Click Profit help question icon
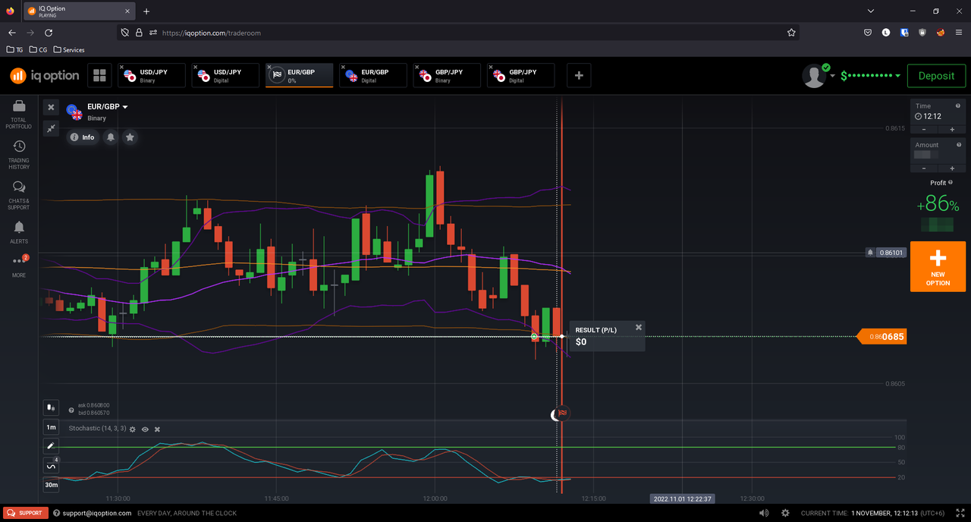The width and height of the screenshot is (971, 522). [x=951, y=183]
